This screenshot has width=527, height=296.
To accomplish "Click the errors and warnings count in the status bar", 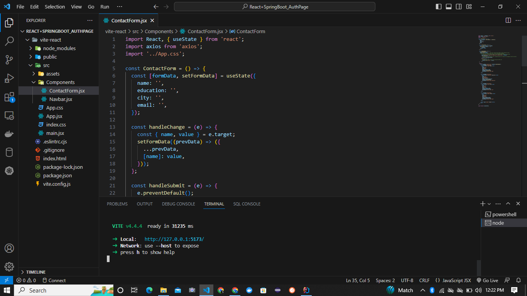I will pos(26,281).
